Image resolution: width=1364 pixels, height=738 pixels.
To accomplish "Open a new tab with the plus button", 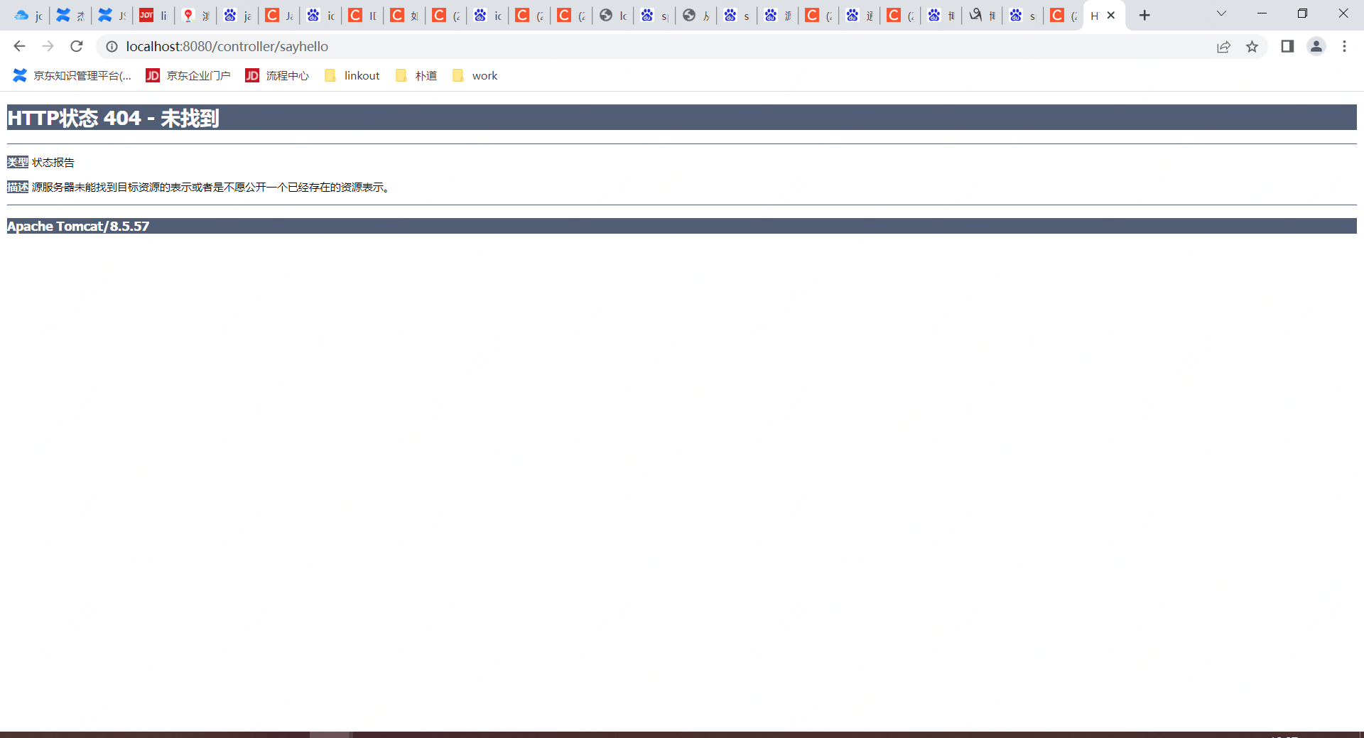I will (x=1144, y=16).
